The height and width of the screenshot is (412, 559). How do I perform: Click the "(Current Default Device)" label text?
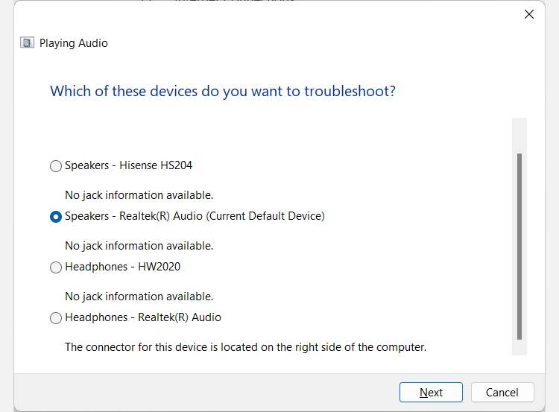[266, 216]
